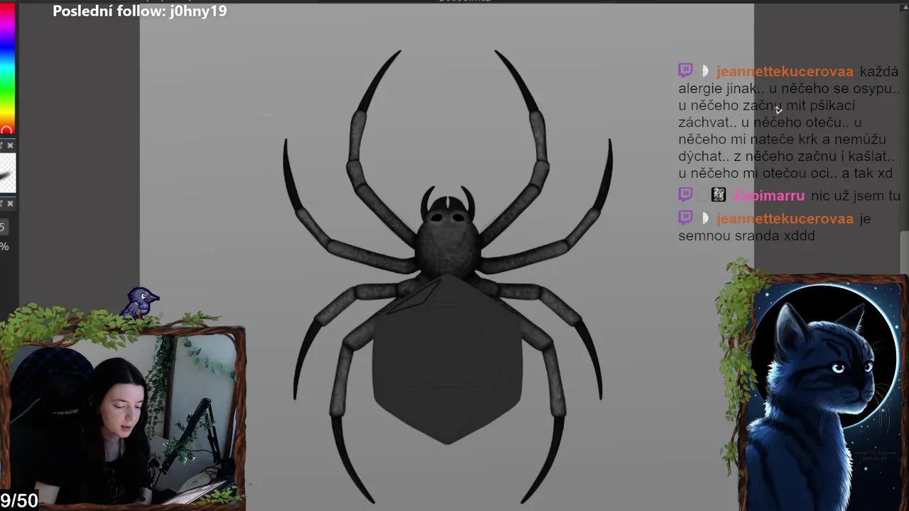909x511 pixels.
Task: Select the brush stroke preview thumbnail
Action: pos(7,173)
